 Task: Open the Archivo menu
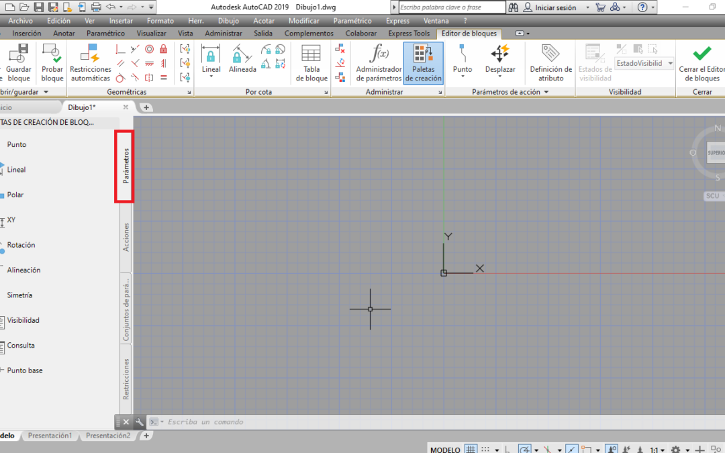tap(20, 21)
